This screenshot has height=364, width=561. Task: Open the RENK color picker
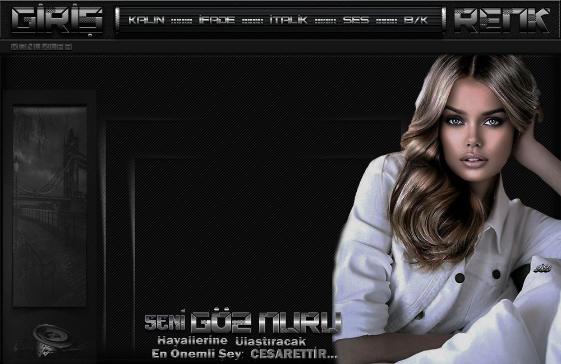[x=502, y=20]
